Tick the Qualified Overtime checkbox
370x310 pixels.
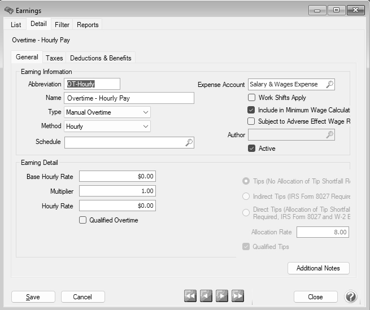point(83,220)
